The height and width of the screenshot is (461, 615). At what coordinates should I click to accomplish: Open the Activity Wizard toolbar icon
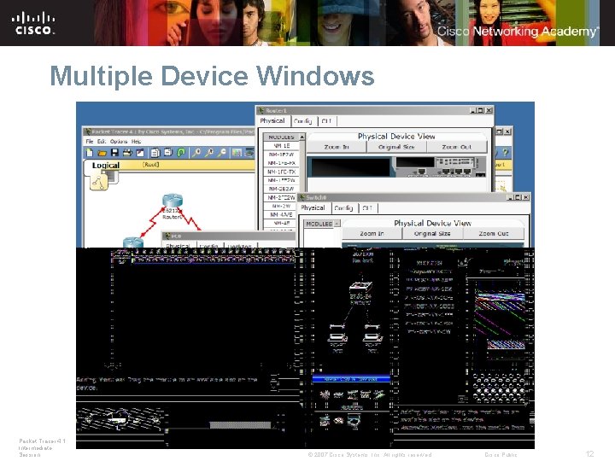pos(140,153)
